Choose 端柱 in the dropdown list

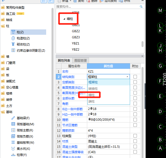109,101
